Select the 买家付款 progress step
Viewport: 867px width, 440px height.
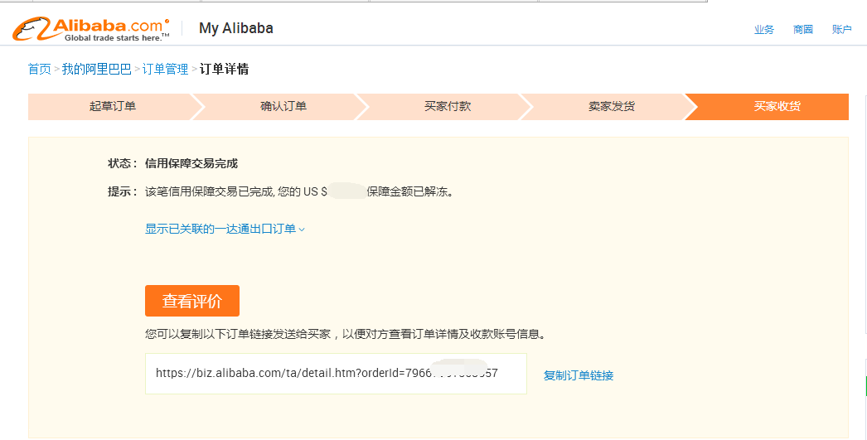coord(448,107)
